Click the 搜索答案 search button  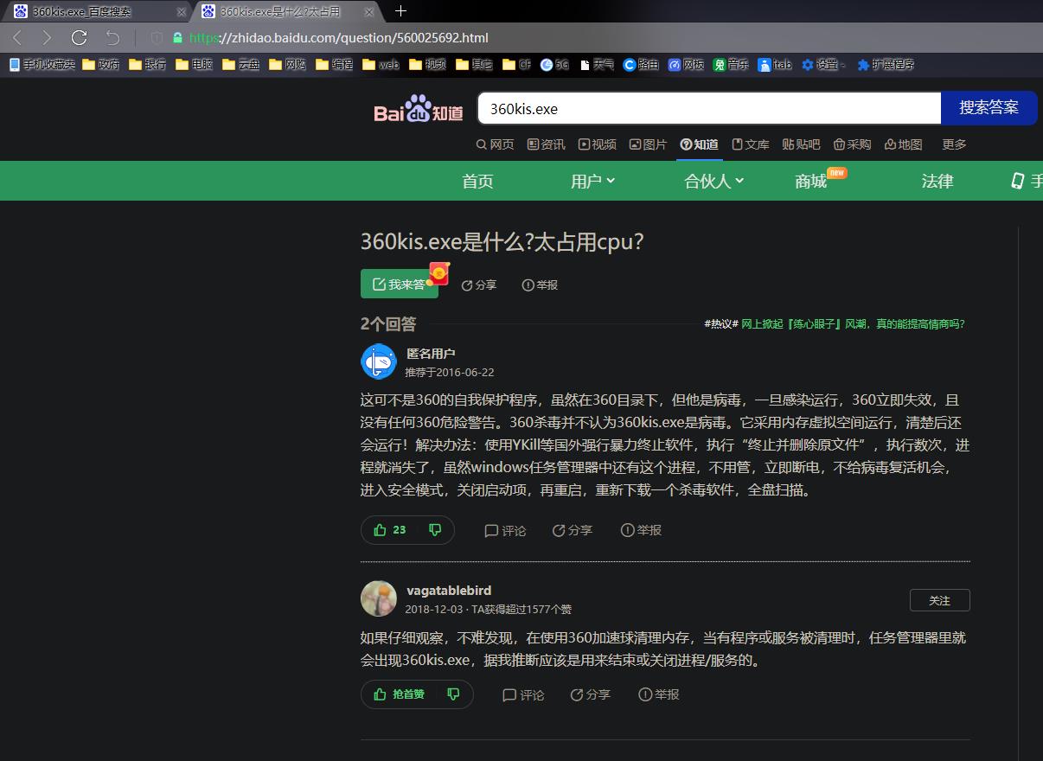tap(989, 108)
